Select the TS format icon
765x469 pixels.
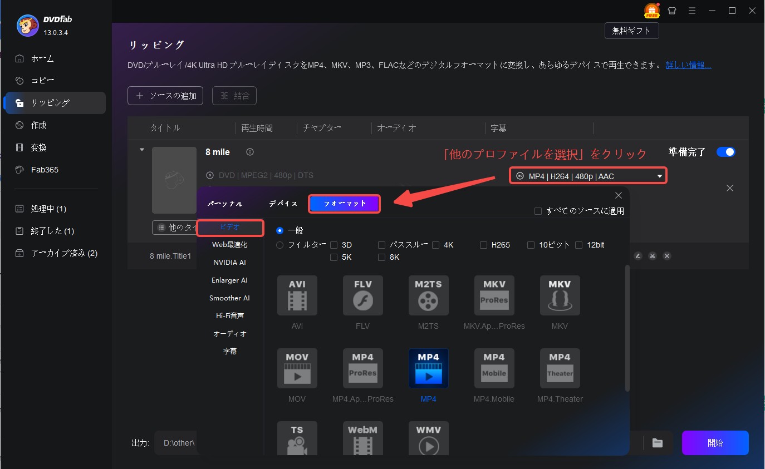[297, 438]
